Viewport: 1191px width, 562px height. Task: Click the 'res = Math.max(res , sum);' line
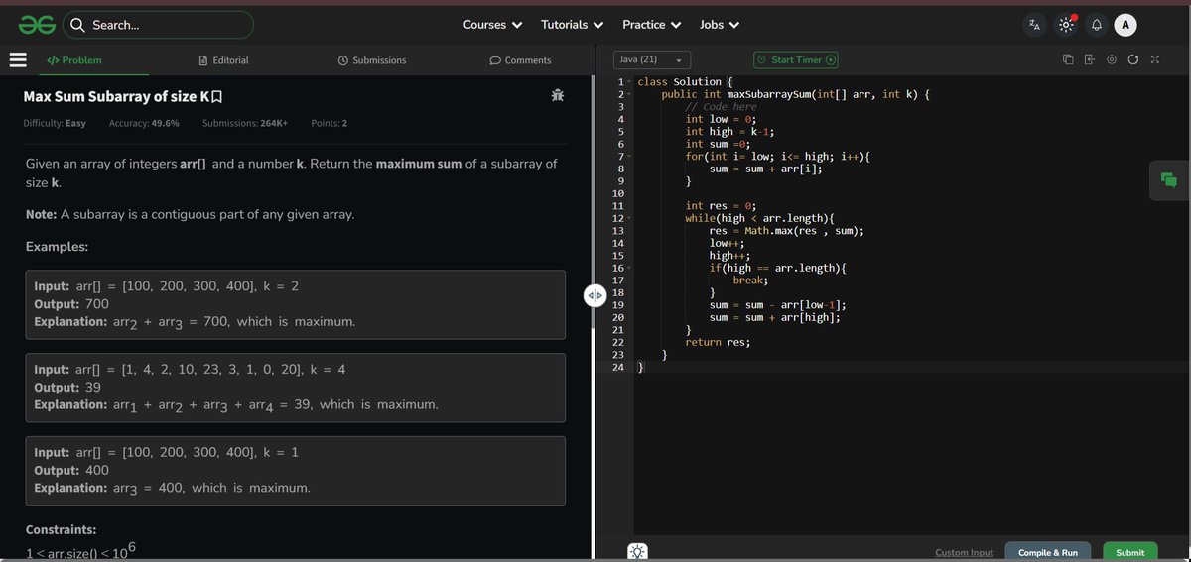[786, 231]
